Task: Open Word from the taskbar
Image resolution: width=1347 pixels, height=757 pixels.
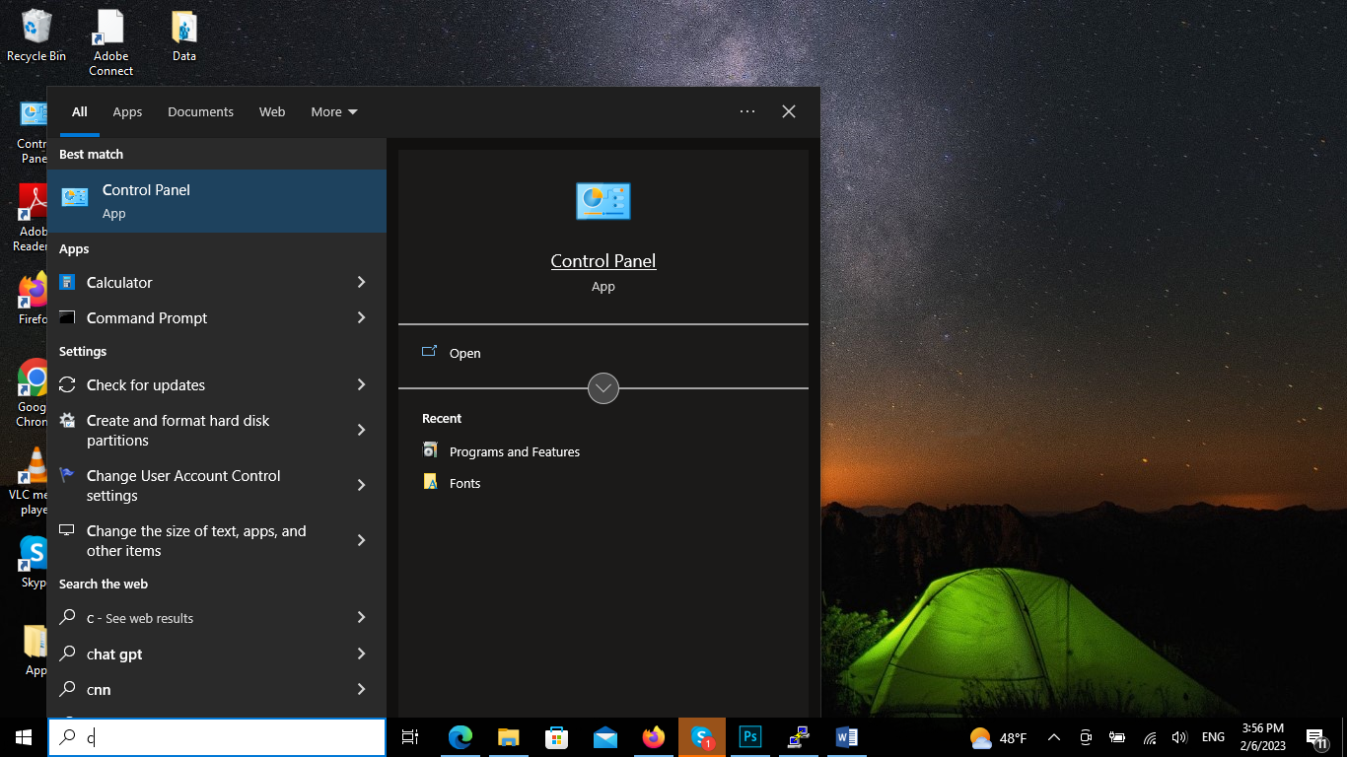Action: pyautogui.click(x=847, y=737)
